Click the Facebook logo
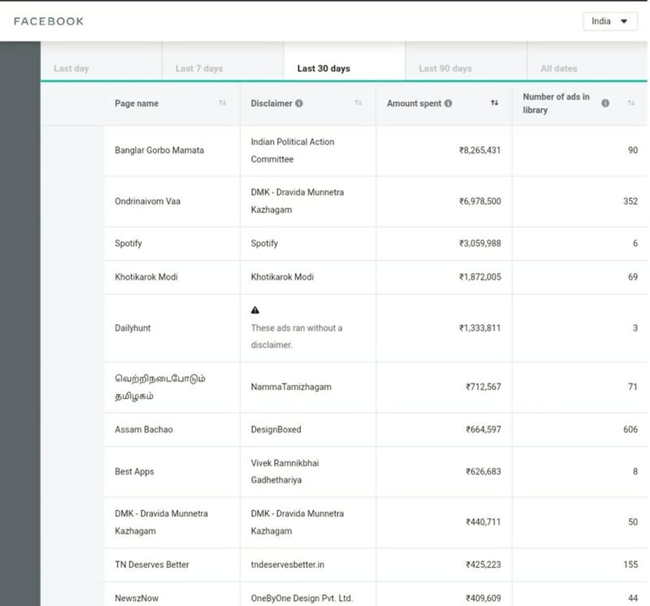Screen dimensions: 650x606 [x=49, y=21]
